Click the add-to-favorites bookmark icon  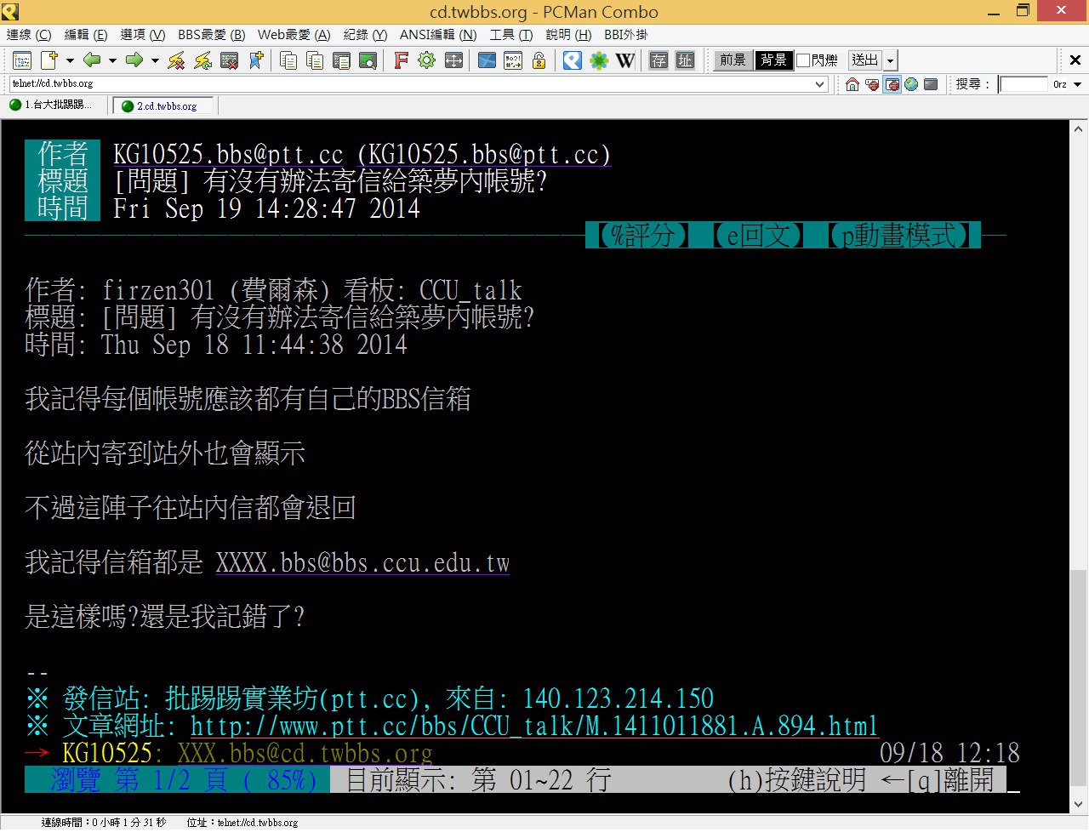pyautogui.click(x=255, y=60)
